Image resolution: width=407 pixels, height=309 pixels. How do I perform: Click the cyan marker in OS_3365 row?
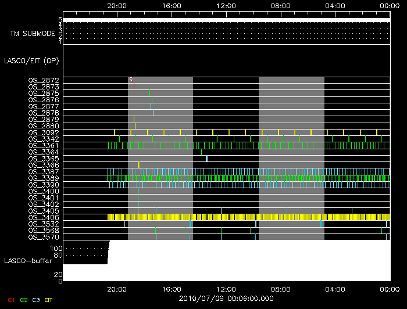(206, 159)
